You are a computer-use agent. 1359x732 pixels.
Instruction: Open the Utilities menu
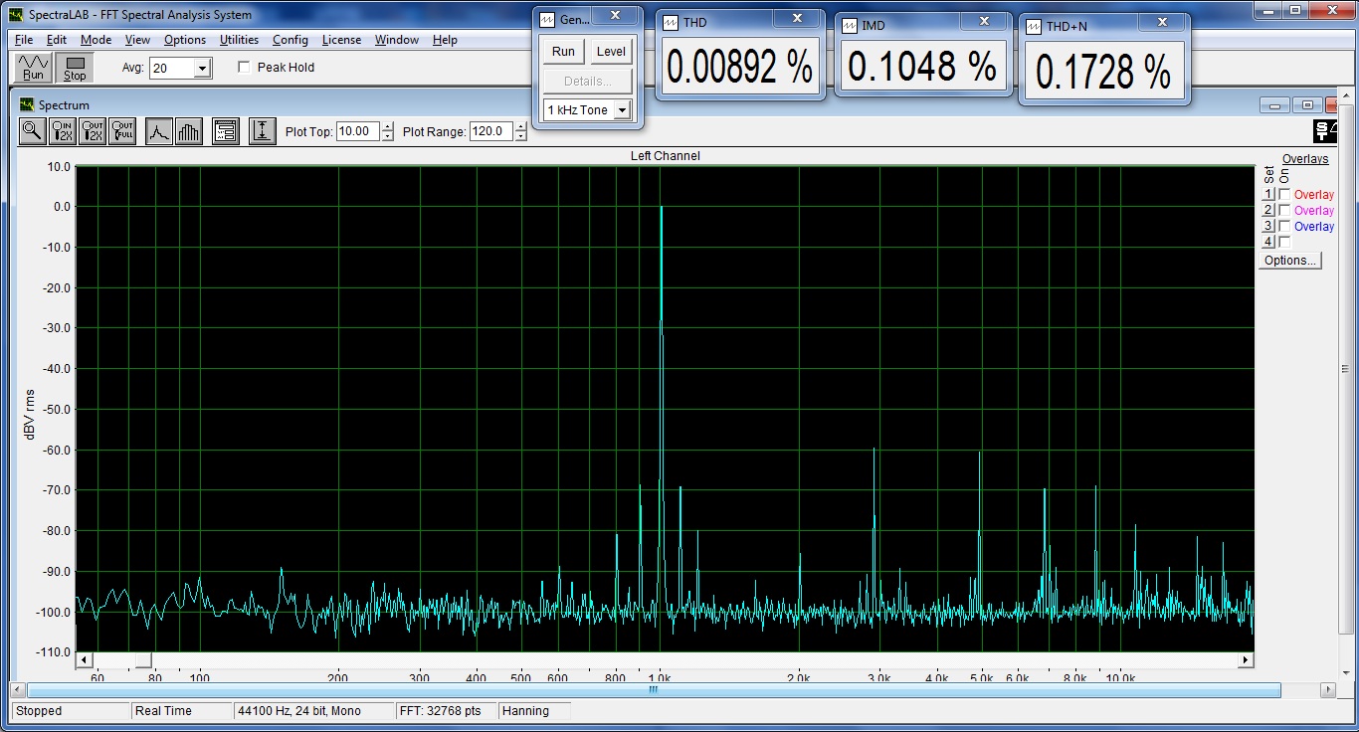pyautogui.click(x=239, y=40)
